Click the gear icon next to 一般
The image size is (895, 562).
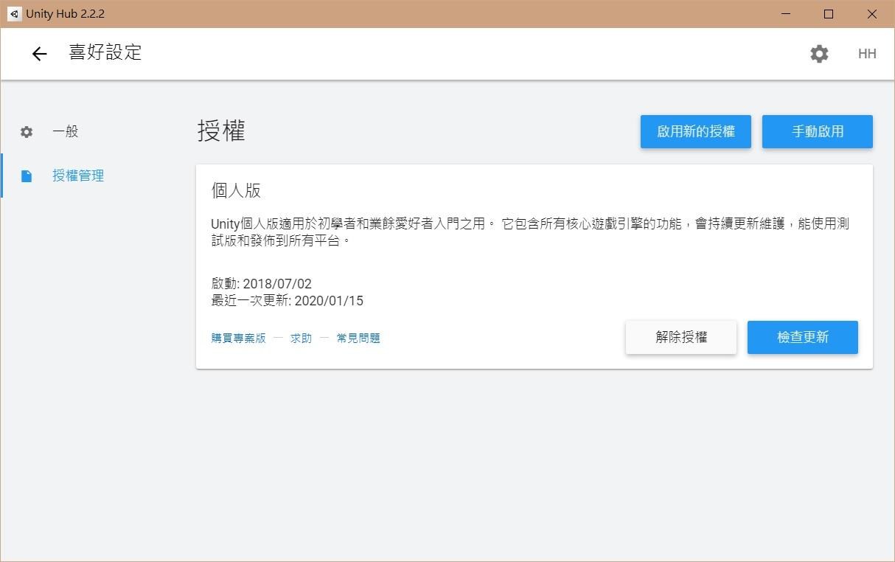coord(27,132)
